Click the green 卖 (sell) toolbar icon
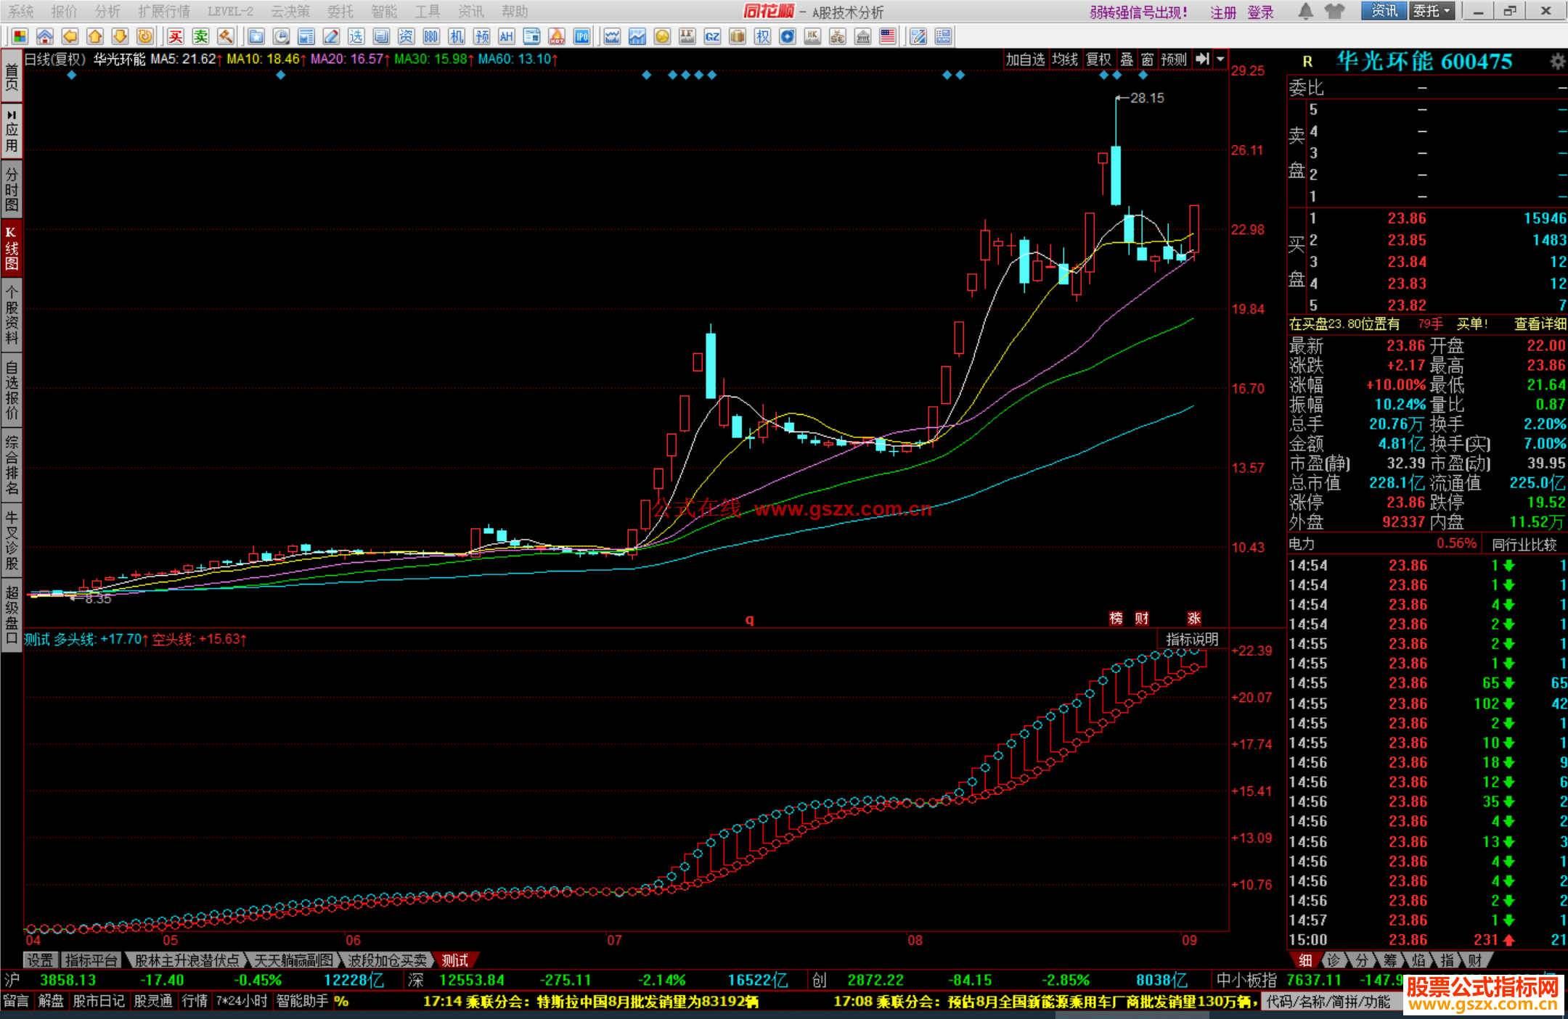The image size is (1568, 1019). click(x=201, y=36)
